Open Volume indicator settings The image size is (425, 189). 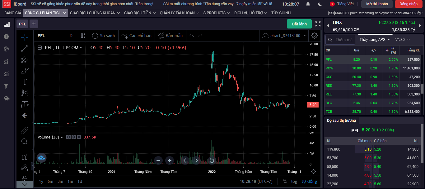[x=74, y=137]
